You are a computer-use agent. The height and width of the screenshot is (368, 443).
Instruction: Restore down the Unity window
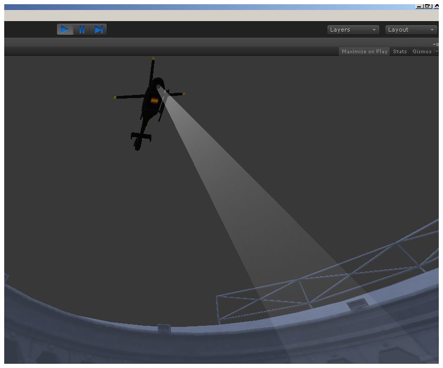click(x=427, y=6)
